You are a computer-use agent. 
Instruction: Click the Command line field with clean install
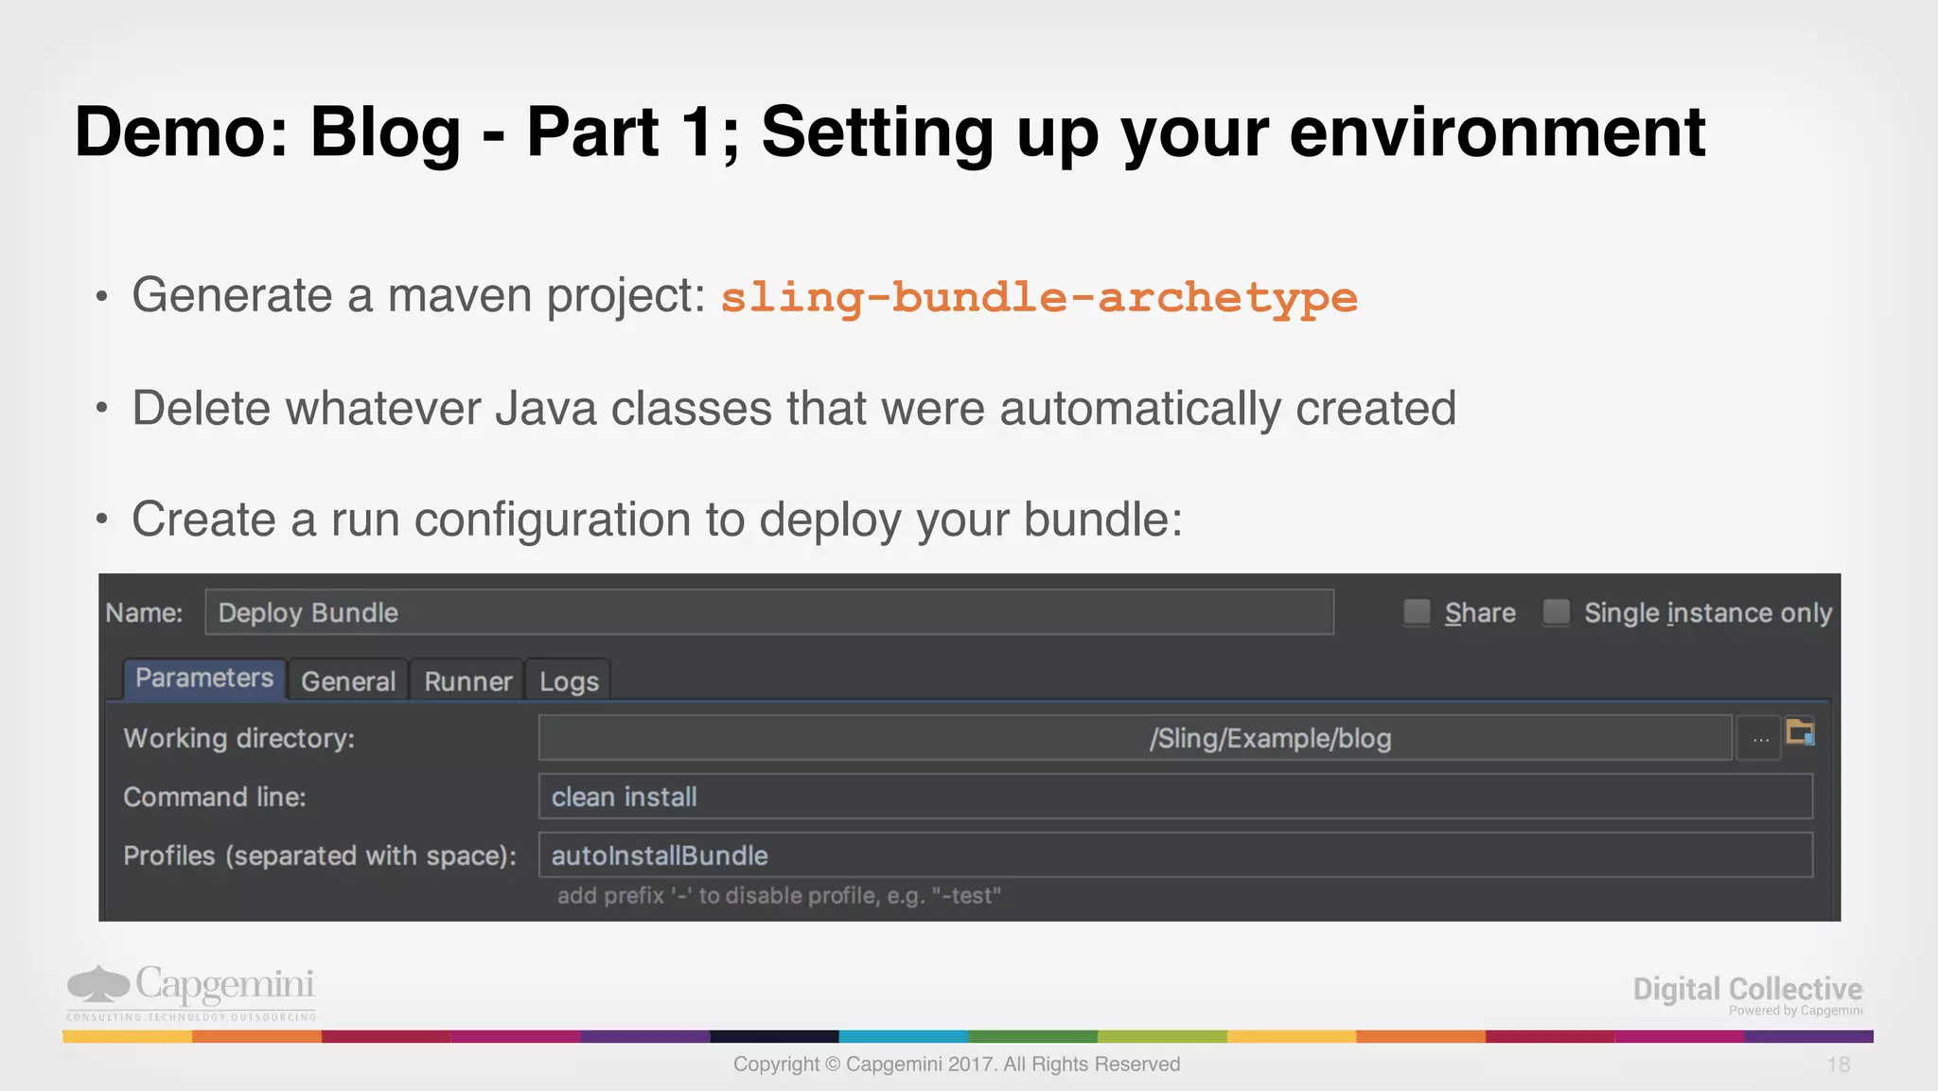coord(1175,797)
